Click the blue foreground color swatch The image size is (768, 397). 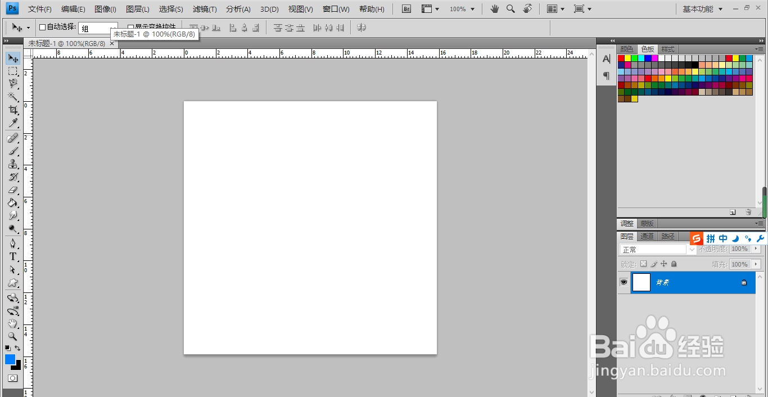pyautogui.click(x=10, y=359)
